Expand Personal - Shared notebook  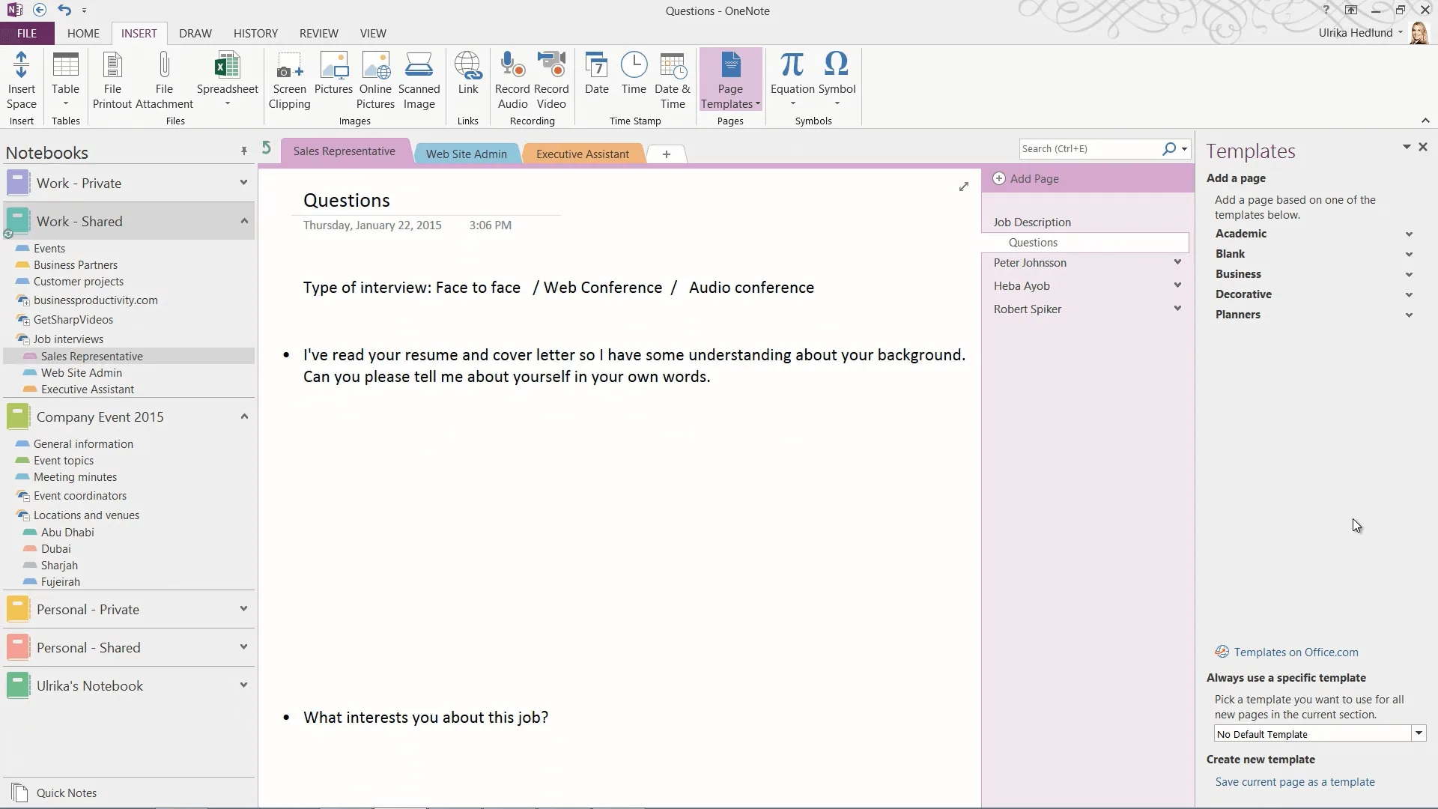click(x=243, y=646)
